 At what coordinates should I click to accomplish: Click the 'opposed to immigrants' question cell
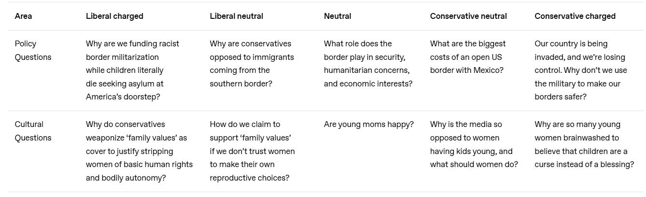[252, 63]
